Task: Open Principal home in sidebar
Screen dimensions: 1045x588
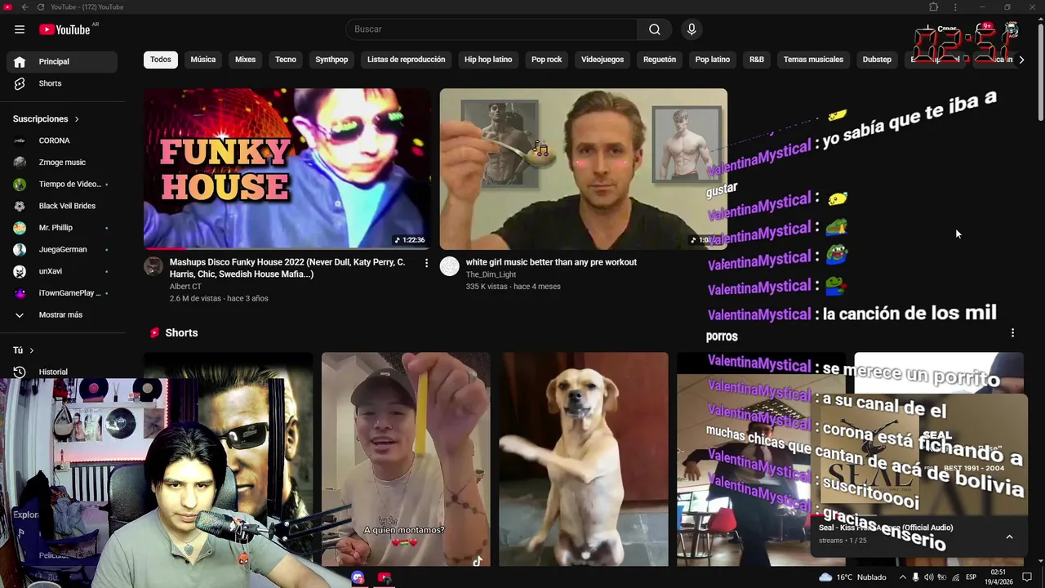Action: [62, 61]
